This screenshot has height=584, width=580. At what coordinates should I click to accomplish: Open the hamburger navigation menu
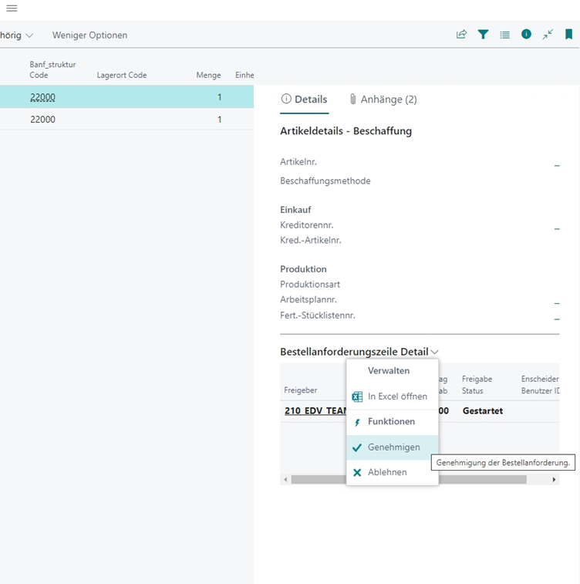click(x=12, y=8)
